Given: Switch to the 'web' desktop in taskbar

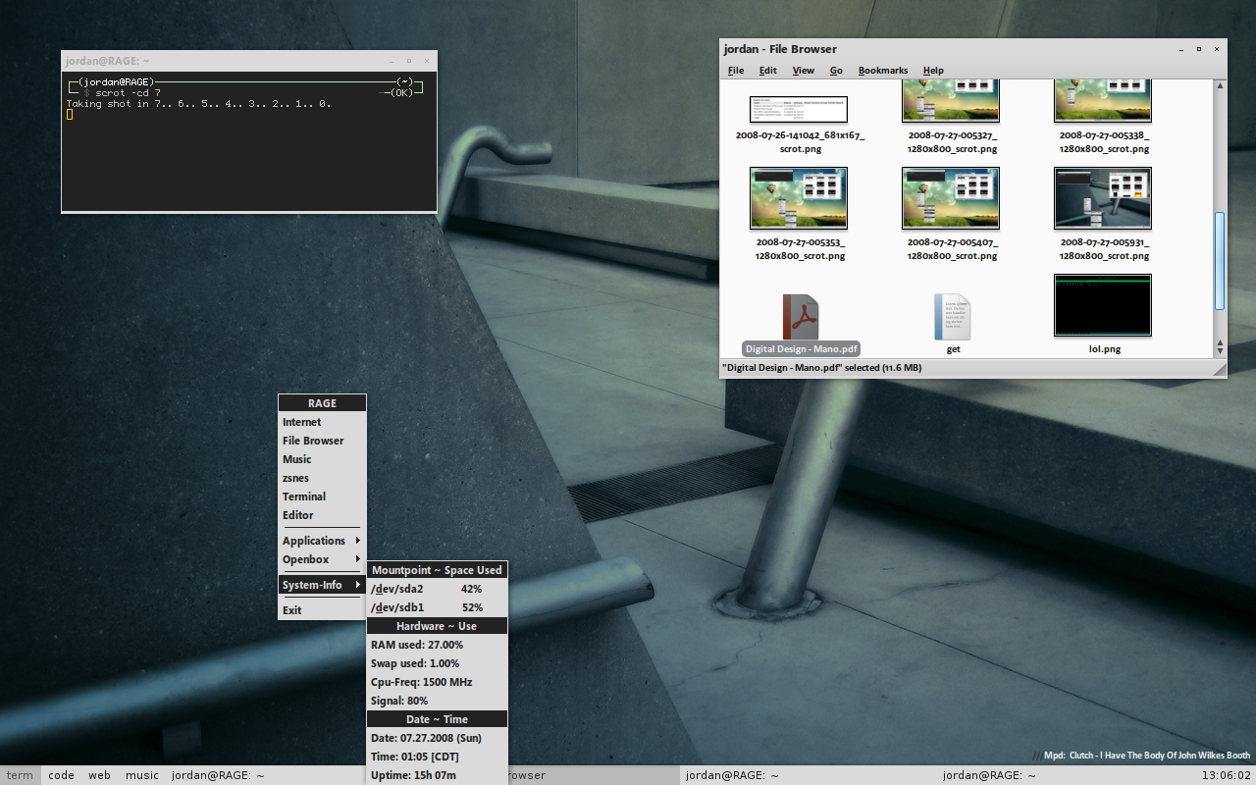Looking at the screenshot, I should coord(100,775).
